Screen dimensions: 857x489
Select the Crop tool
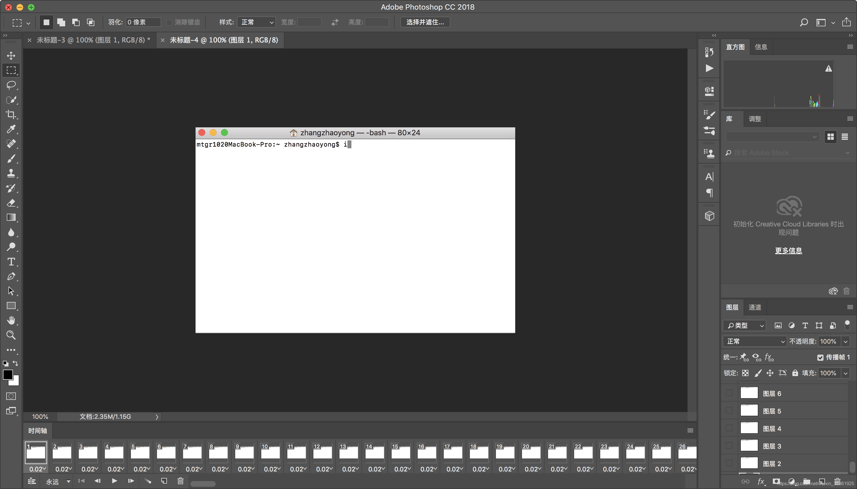click(11, 115)
